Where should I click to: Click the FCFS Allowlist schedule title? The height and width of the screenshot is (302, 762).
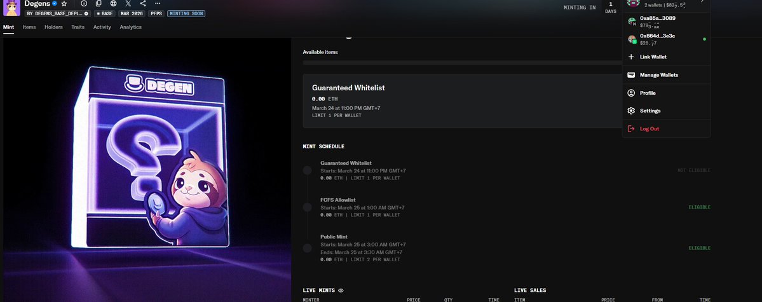coord(337,200)
